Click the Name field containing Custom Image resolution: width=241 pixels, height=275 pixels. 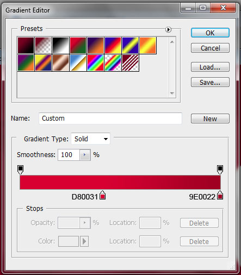point(110,118)
